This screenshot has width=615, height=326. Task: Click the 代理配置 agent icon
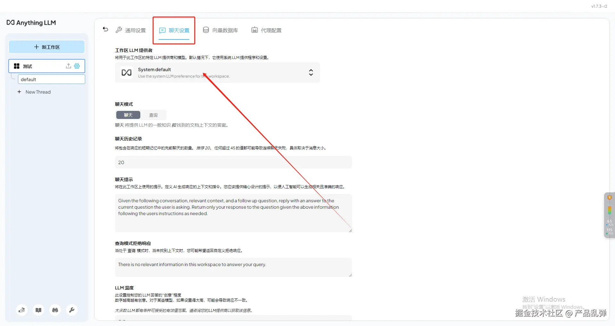pyautogui.click(x=254, y=30)
